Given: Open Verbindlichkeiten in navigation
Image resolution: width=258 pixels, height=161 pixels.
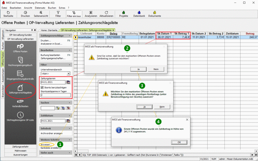Looking at the screenshot, I should pyautogui.click(x=20, y=103).
